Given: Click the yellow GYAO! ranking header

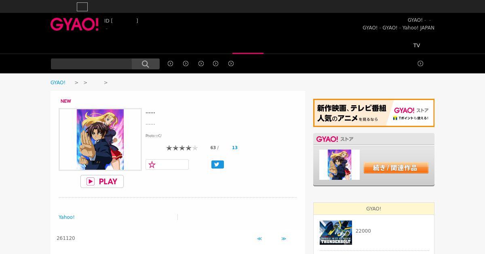Looking at the screenshot, I should point(374,208).
